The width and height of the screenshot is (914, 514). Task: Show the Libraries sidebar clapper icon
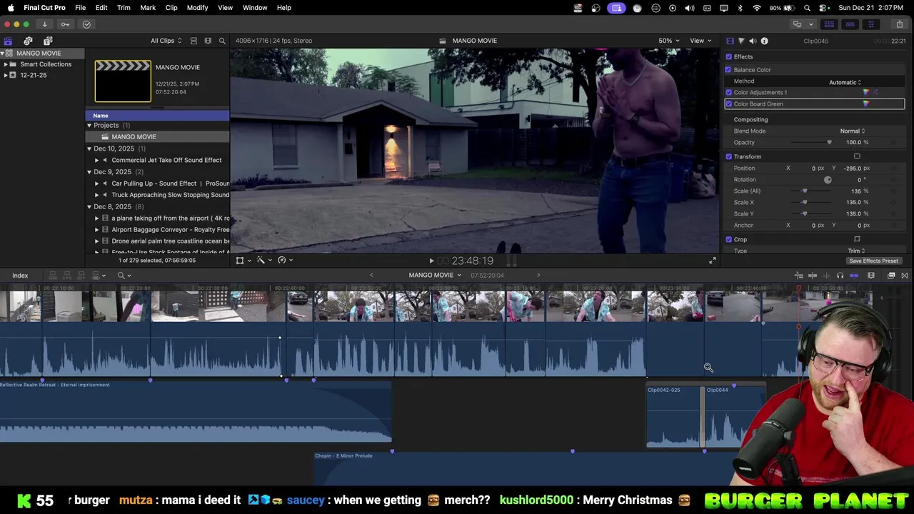(x=8, y=41)
